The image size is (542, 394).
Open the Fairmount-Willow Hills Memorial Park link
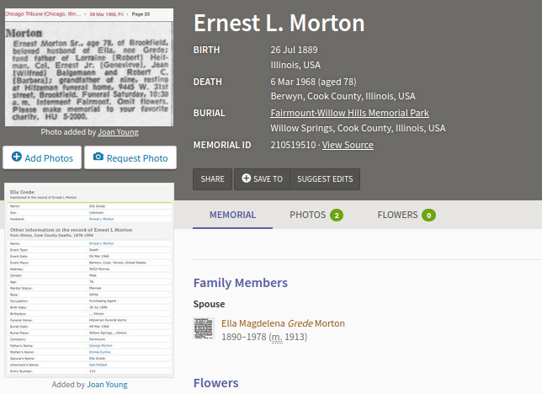tap(349, 113)
